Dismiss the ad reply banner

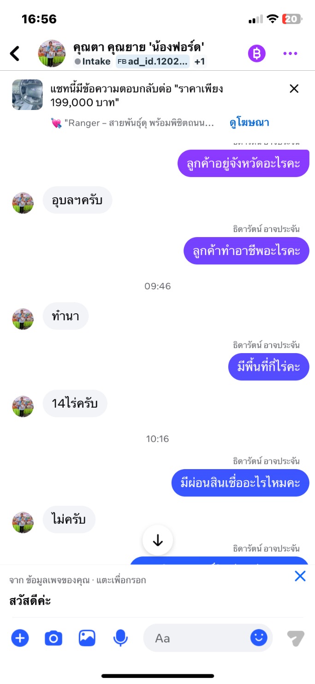[x=294, y=89]
